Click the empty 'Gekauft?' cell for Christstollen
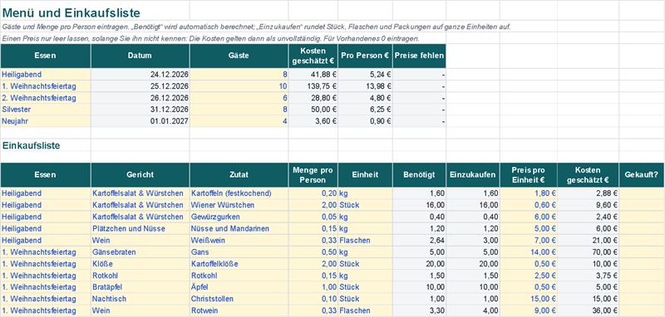 (x=641, y=299)
